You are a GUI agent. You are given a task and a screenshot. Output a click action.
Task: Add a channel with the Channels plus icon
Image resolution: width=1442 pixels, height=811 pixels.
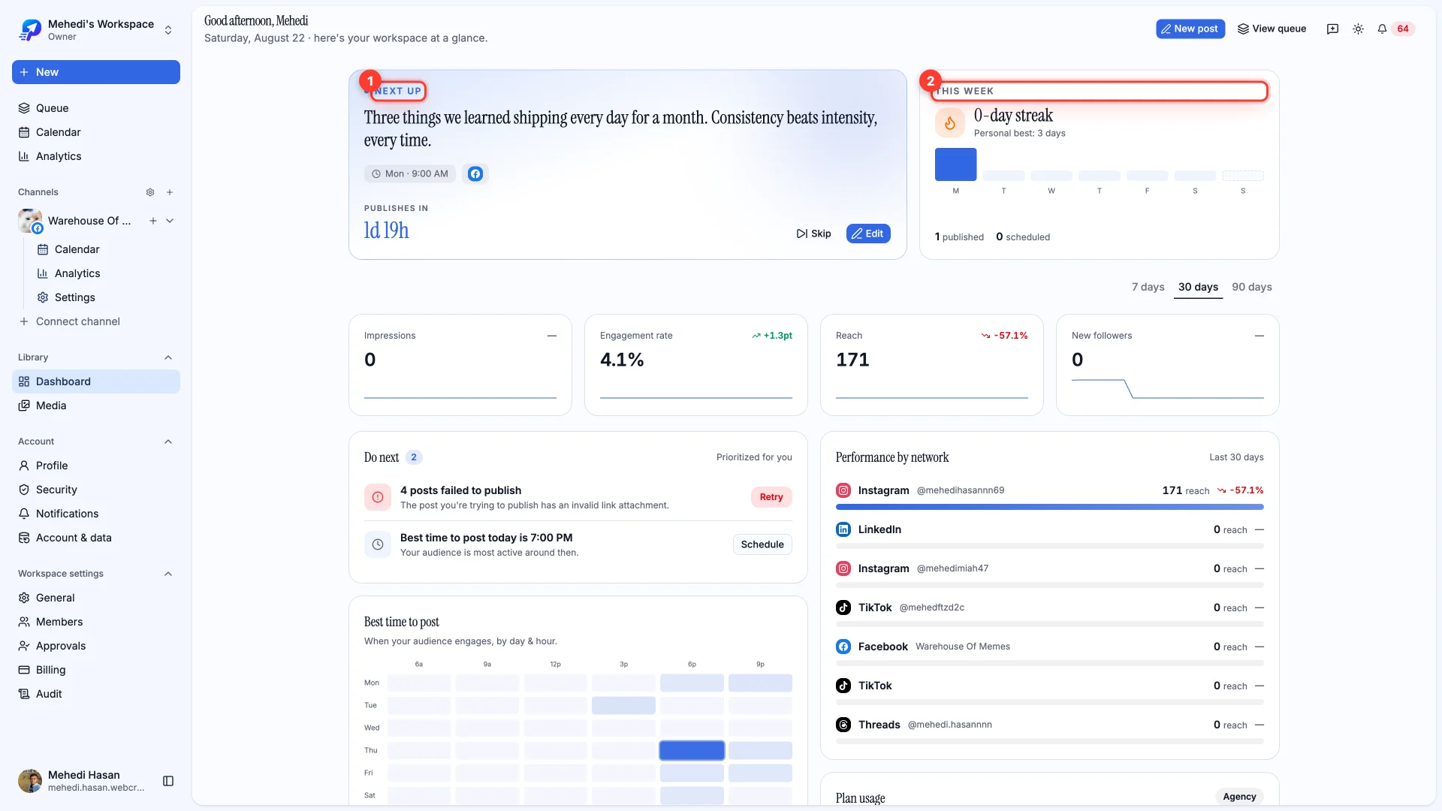click(170, 192)
